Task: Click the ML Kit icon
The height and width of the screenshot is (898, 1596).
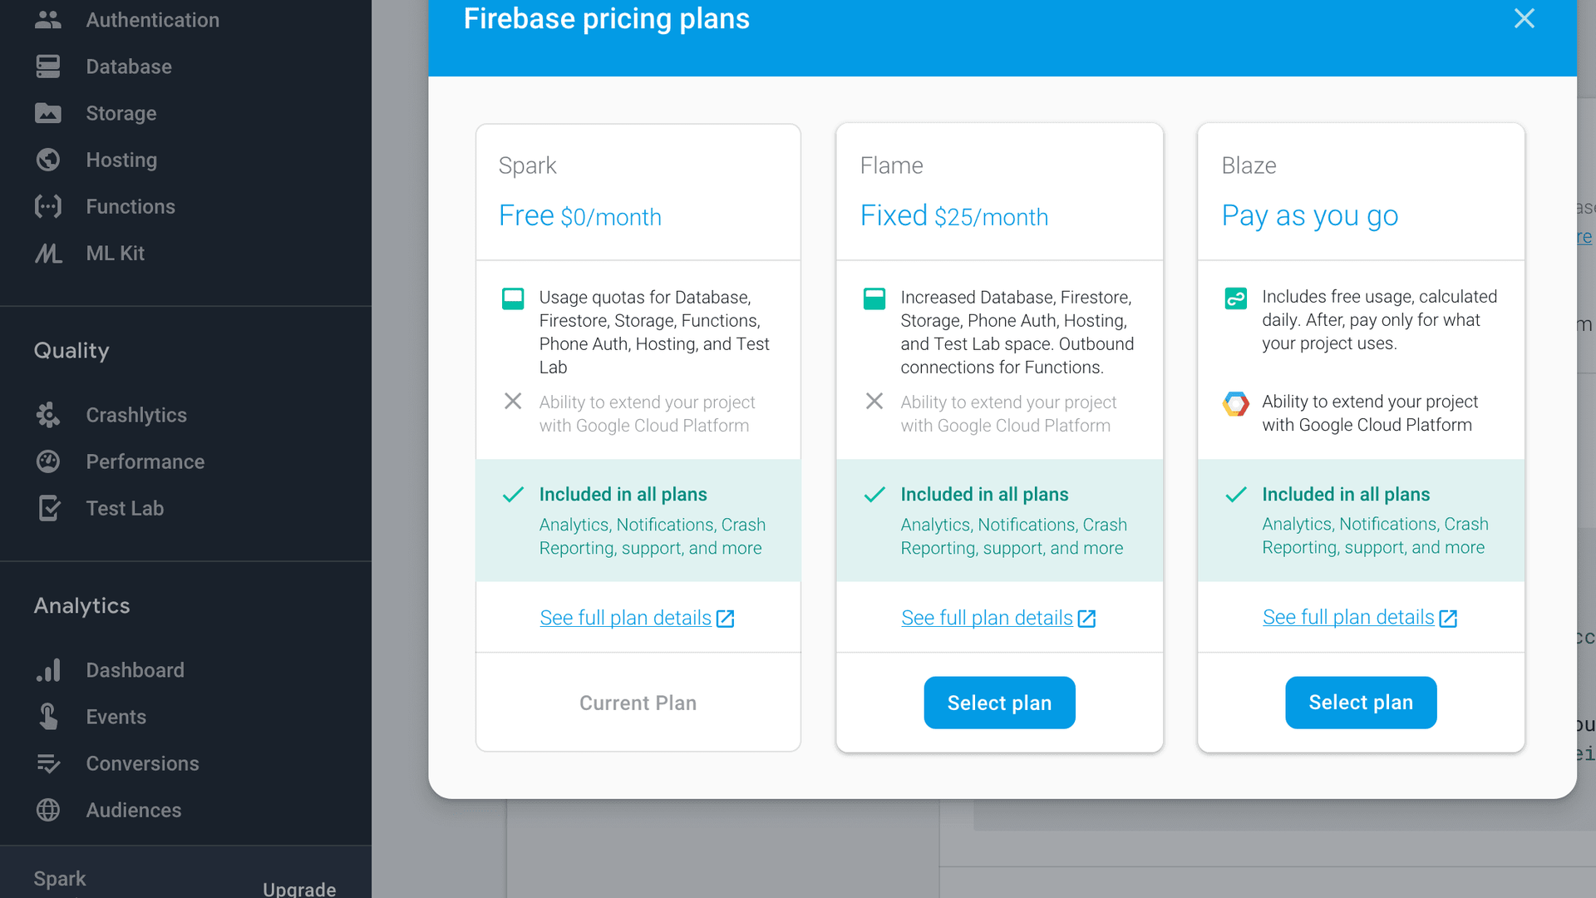Action: pyautogui.click(x=48, y=253)
